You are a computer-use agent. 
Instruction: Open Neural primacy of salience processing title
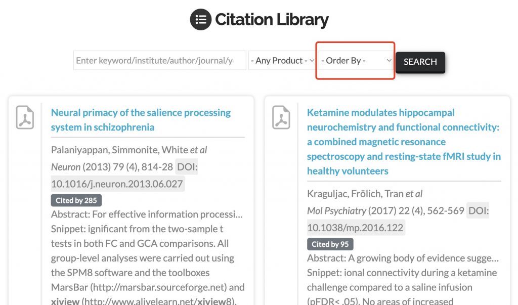[141, 120]
